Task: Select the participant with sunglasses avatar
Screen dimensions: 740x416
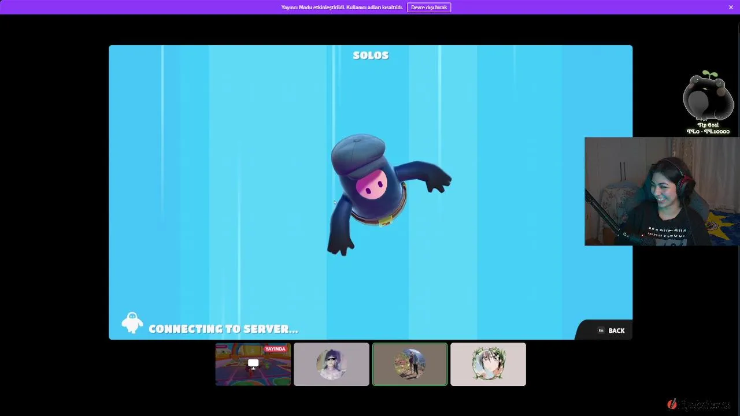Action: 331,364
